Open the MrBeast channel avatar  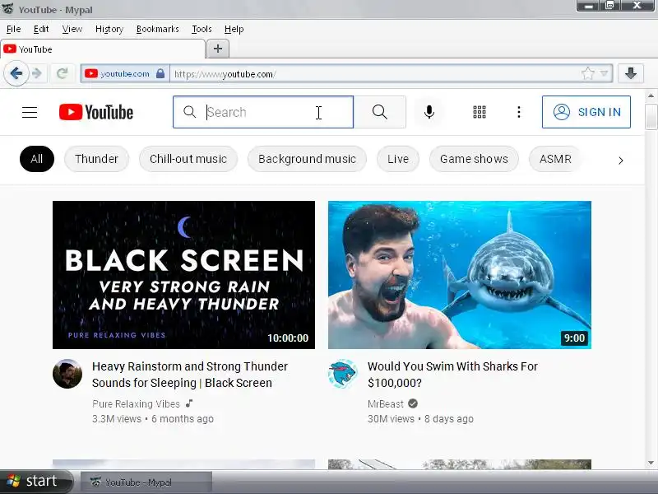(x=342, y=374)
